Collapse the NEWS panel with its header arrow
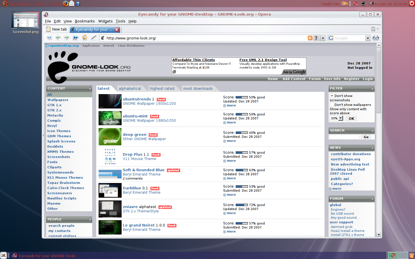 372,148
